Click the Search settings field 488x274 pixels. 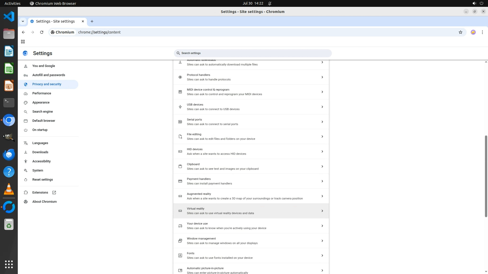pyautogui.click(x=253, y=53)
